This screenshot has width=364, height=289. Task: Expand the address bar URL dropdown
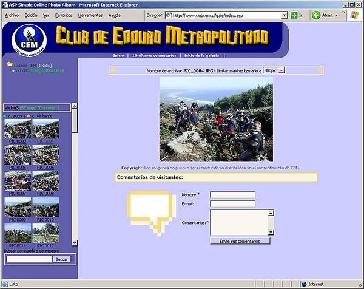(284, 15)
